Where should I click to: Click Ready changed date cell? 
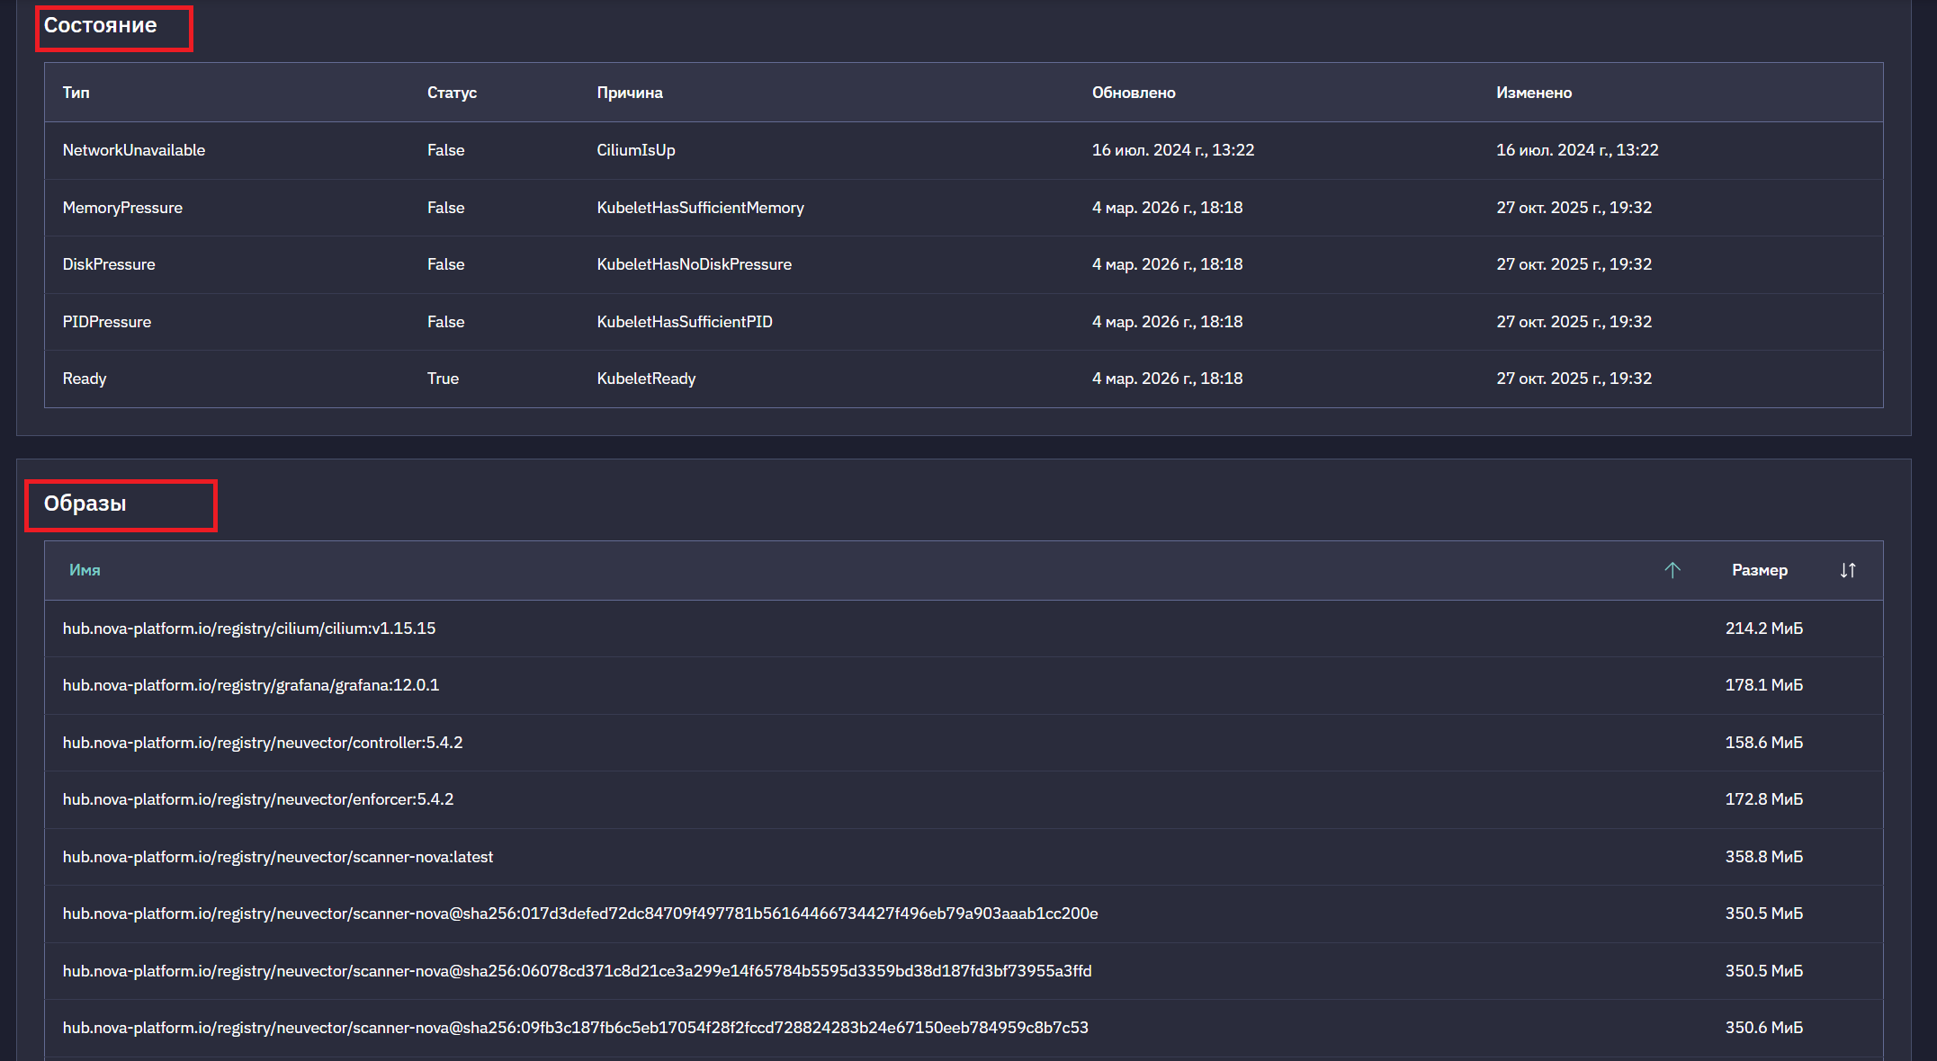[1574, 379]
